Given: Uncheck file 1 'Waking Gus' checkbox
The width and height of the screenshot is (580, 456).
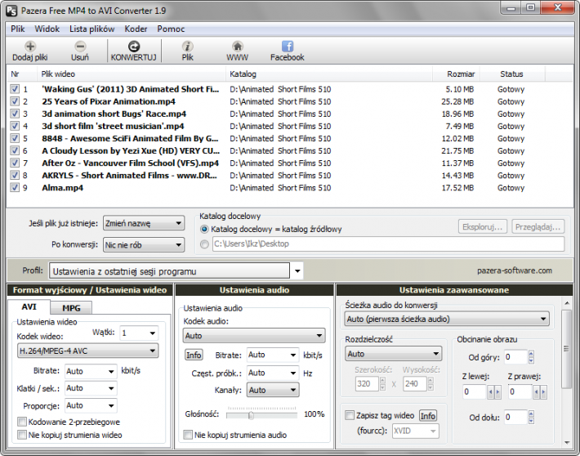Looking at the screenshot, I should tap(15, 89).
